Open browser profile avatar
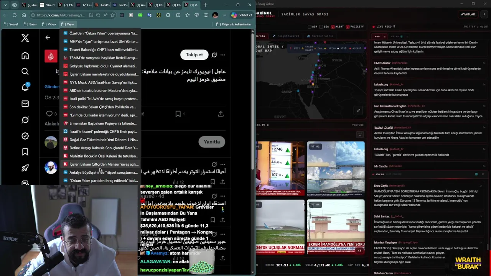This screenshot has height=276, width=491. tap(215, 15)
